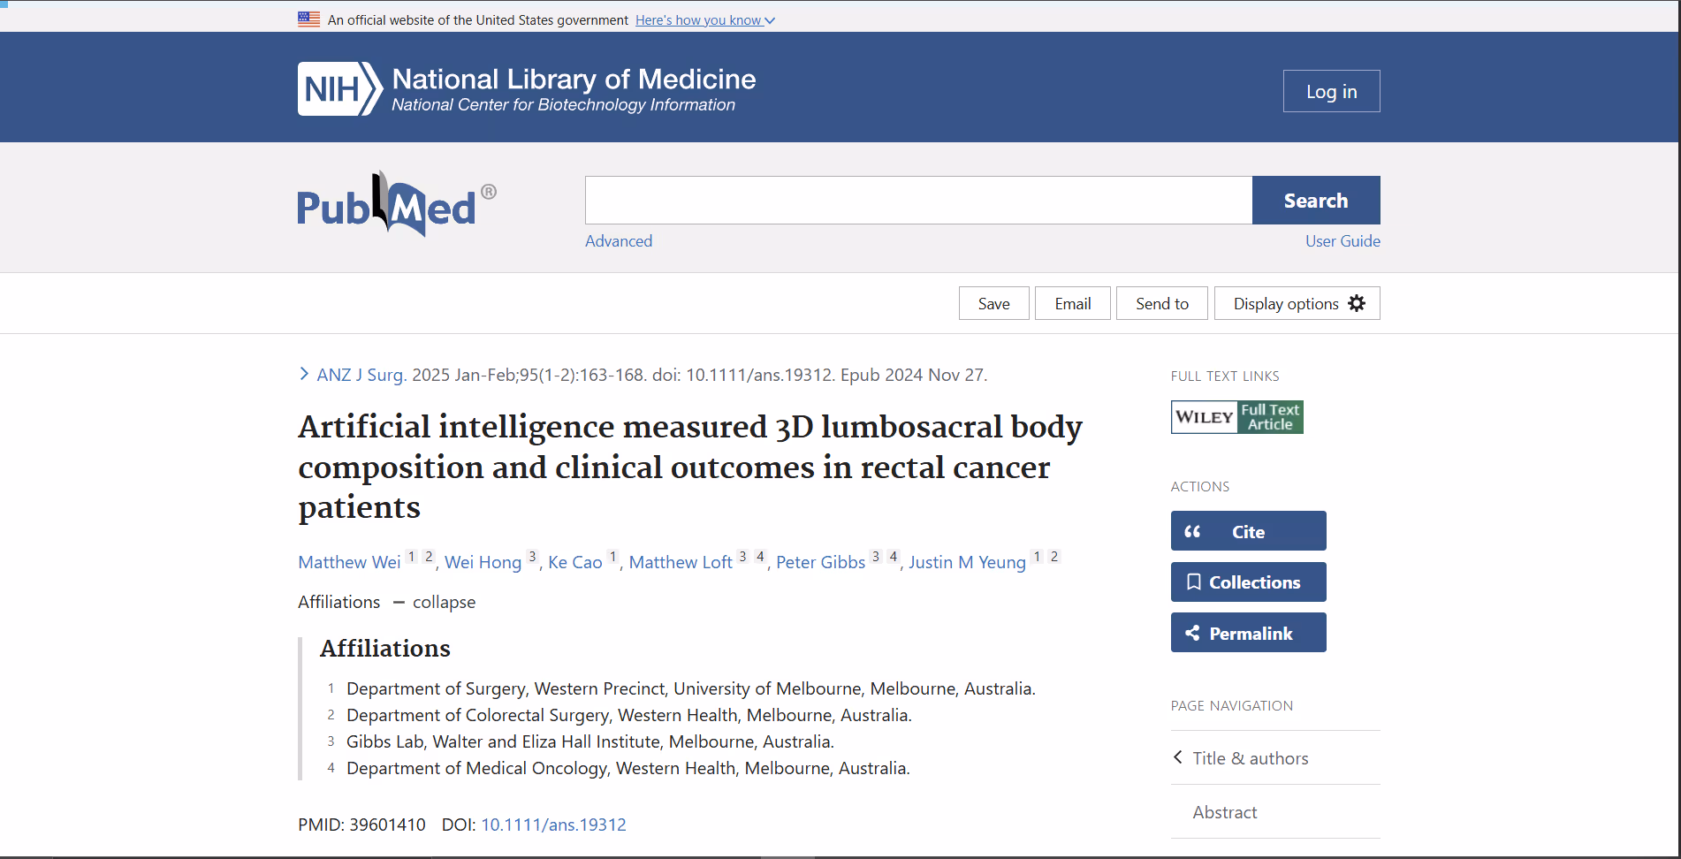This screenshot has height=859, width=1681.
Task: Click the Email button
Action: tap(1072, 303)
